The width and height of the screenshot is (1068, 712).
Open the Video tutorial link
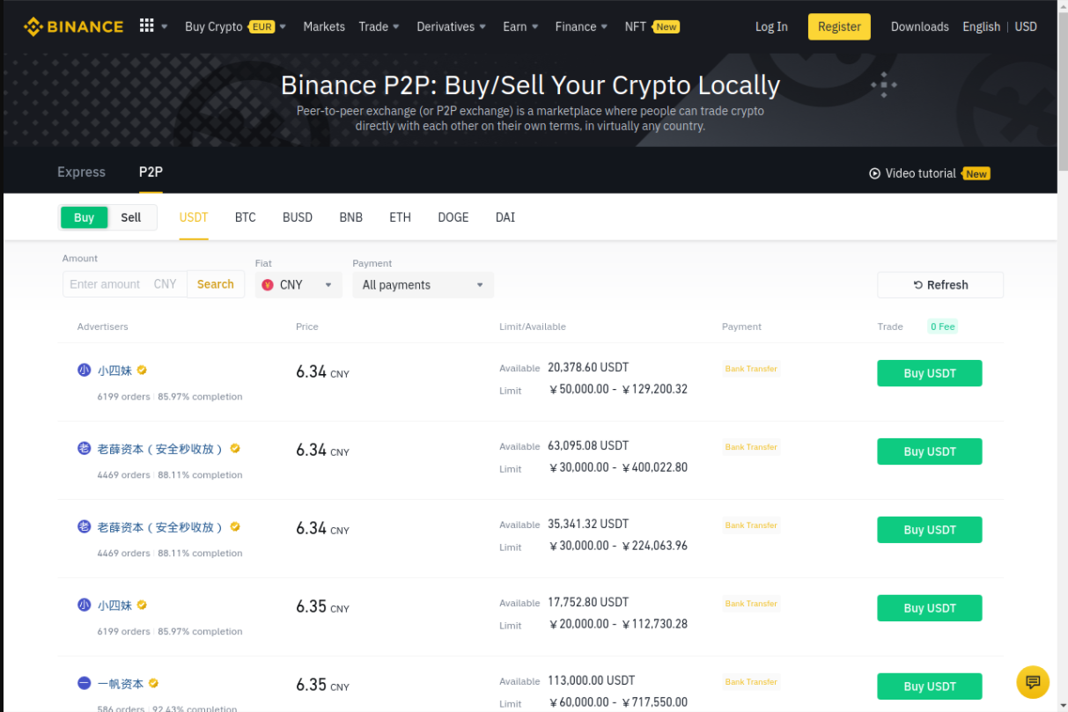pos(930,173)
